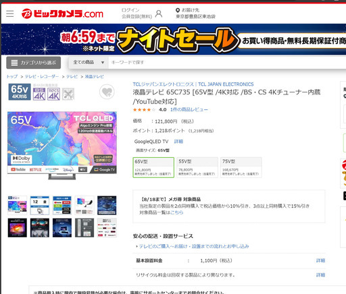Click the 65v 4K対応 badge icon

pos(20,92)
